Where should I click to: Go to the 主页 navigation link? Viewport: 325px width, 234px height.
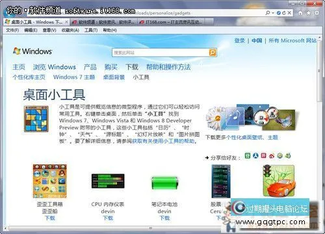point(19,67)
